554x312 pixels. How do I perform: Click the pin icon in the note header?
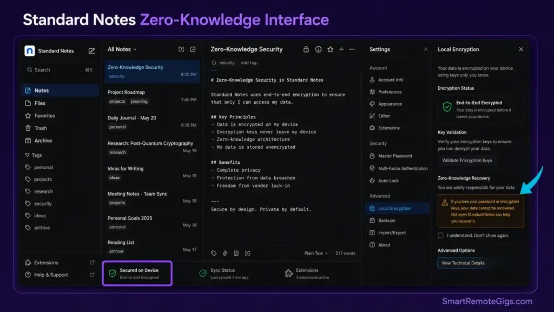coord(341,49)
